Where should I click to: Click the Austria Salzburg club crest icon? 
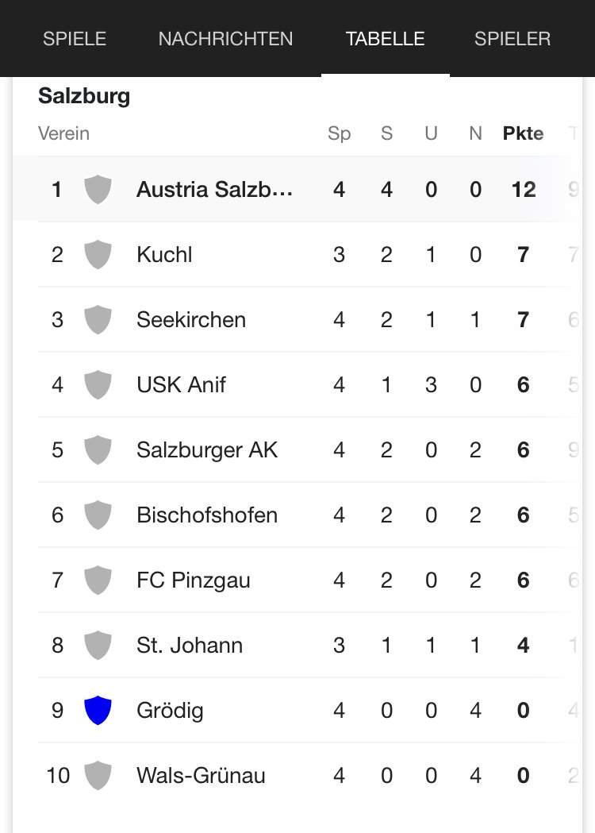[98, 190]
